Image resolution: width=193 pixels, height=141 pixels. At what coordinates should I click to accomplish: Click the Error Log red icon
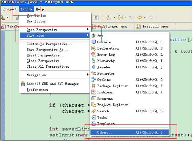(x=94, y=54)
